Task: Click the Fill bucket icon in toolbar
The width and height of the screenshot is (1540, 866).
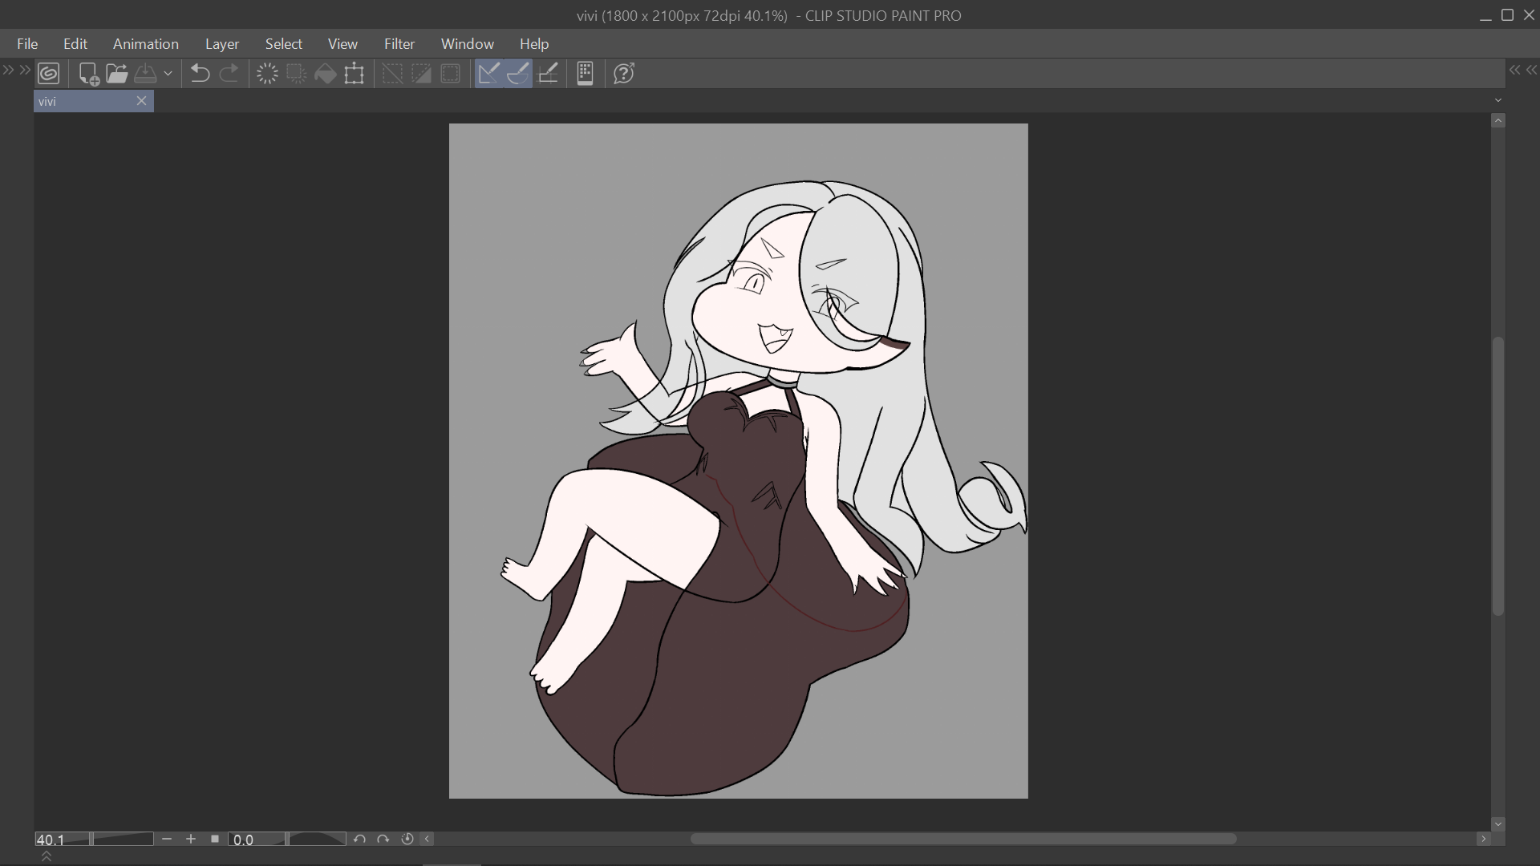Action: click(325, 74)
